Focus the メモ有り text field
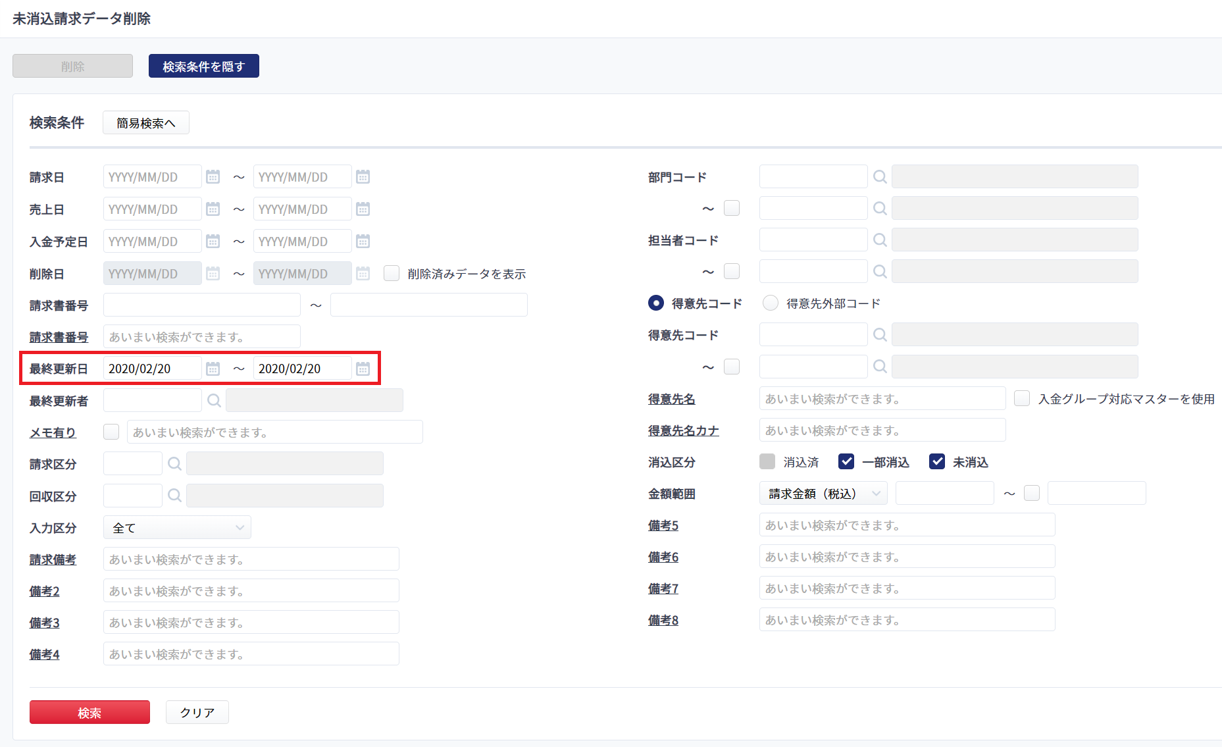 pos(275,432)
